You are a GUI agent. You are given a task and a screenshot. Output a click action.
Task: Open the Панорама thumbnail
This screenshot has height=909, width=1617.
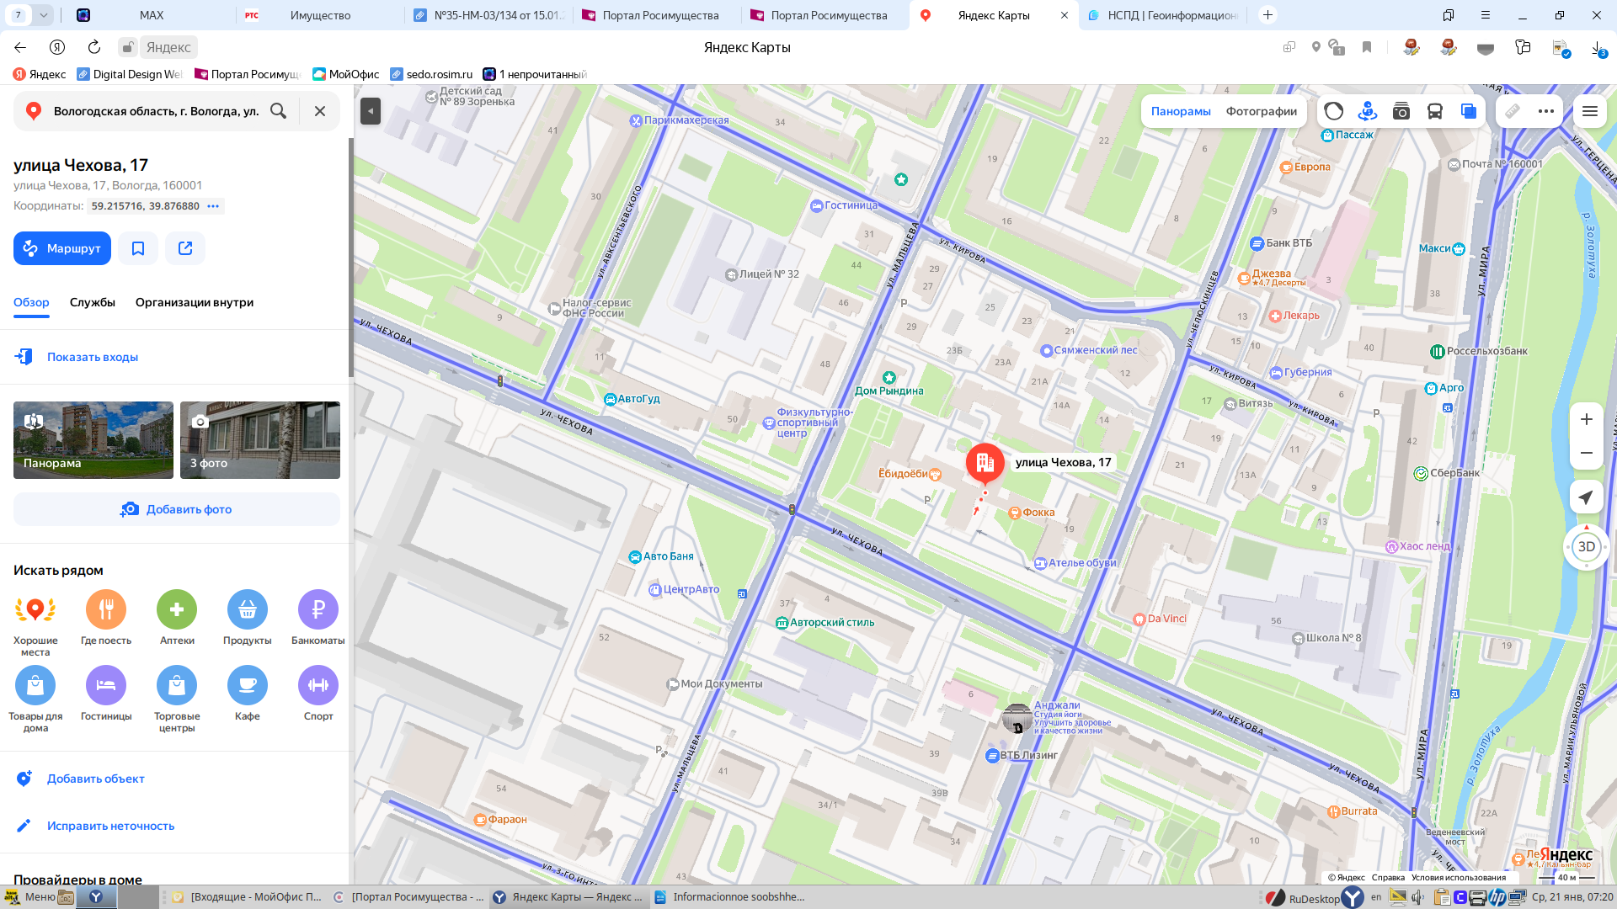click(93, 440)
